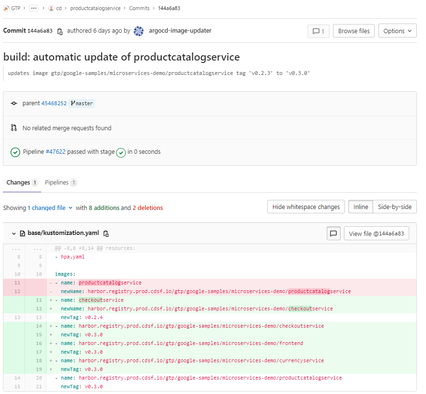This screenshot has height=394, width=426.
Task: Add a comment via the diff header icon
Action: (333, 233)
